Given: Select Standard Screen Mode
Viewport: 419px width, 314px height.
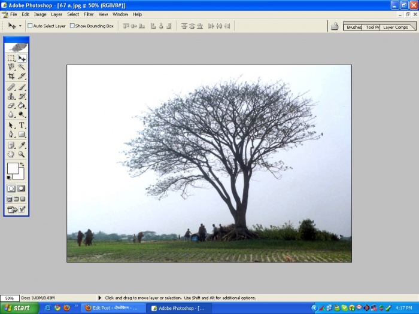Looking at the screenshot, I should [x=10, y=199].
